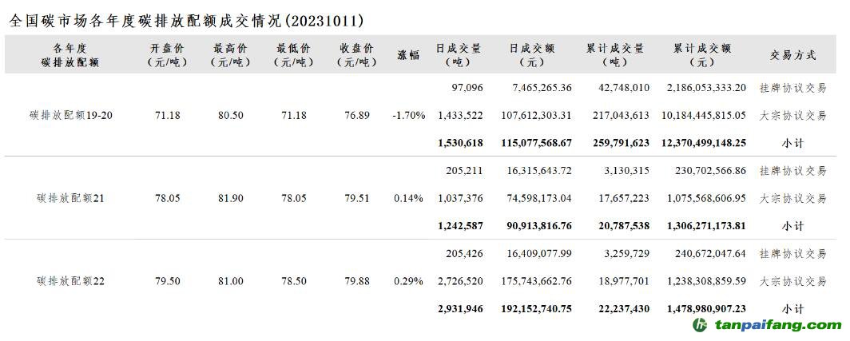Click the 0.29% change value
This screenshot has height=341, width=850.
[408, 281]
